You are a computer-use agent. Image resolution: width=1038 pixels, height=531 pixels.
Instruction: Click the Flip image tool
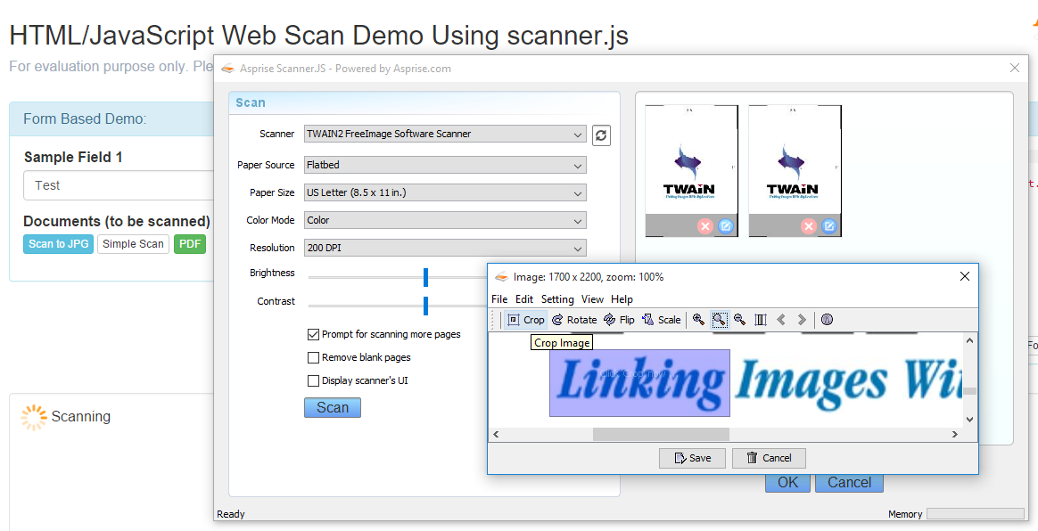coord(619,320)
